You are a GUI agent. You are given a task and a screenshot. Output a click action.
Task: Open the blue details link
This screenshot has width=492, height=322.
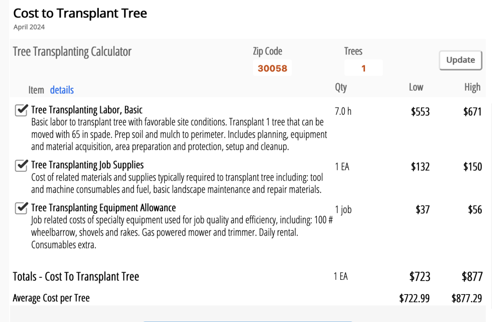point(62,90)
